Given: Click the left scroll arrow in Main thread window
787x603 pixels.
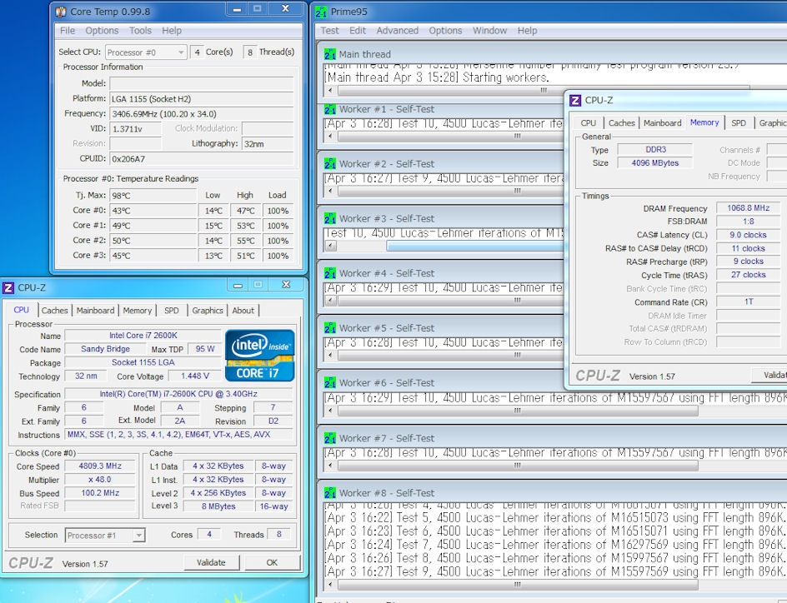Looking at the screenshot, I should (x=330, y=90).
